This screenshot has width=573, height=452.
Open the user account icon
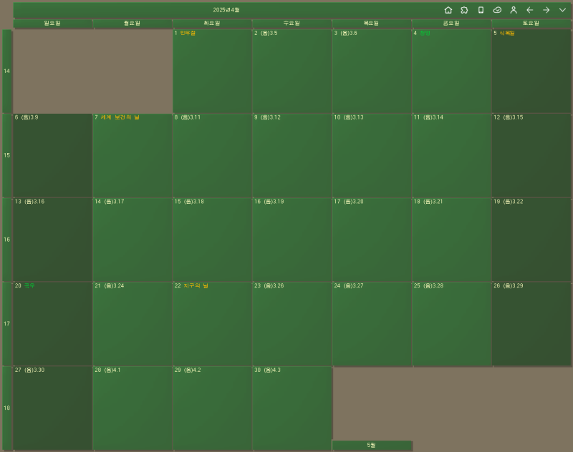click(513, 10)
